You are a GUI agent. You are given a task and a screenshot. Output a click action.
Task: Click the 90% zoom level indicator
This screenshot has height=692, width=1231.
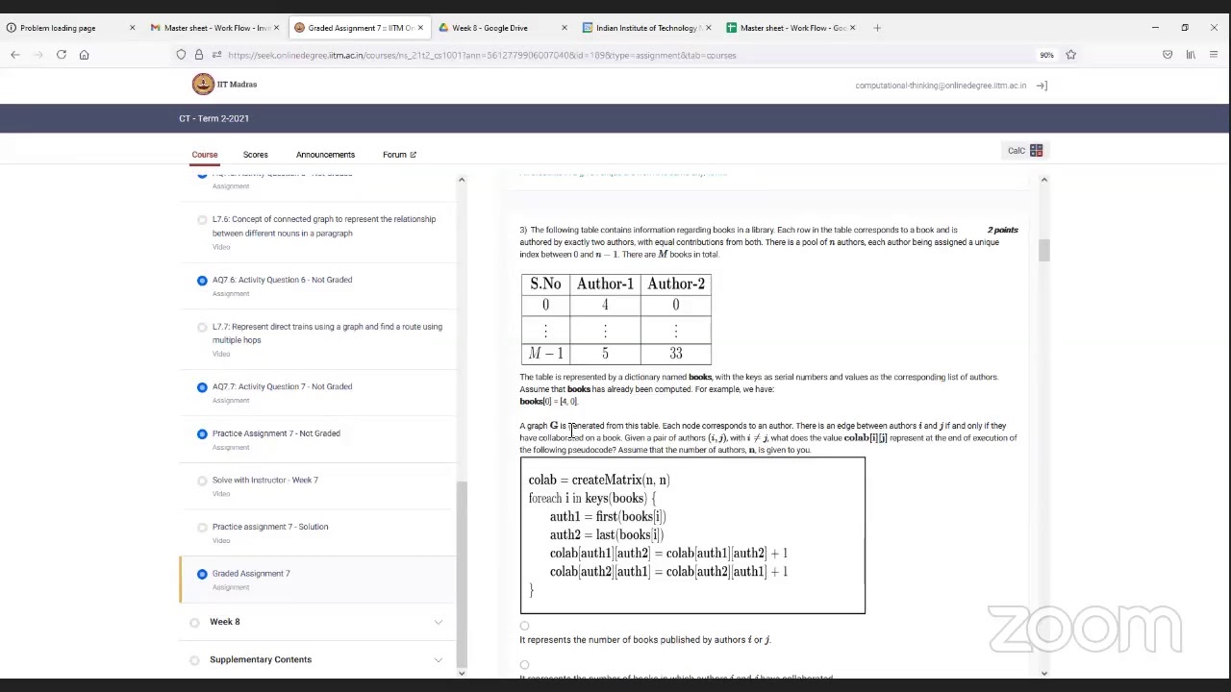[x=1046, y=55]
